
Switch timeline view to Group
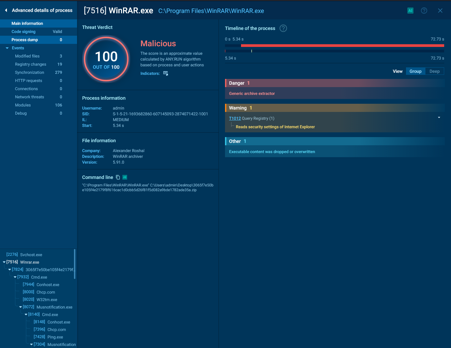tap(416, 71)
